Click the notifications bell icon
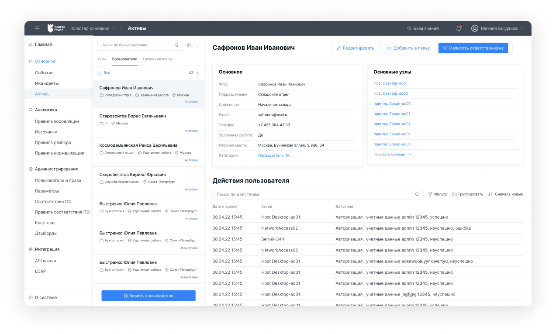556x334 pixels. [x=459, y=28]
